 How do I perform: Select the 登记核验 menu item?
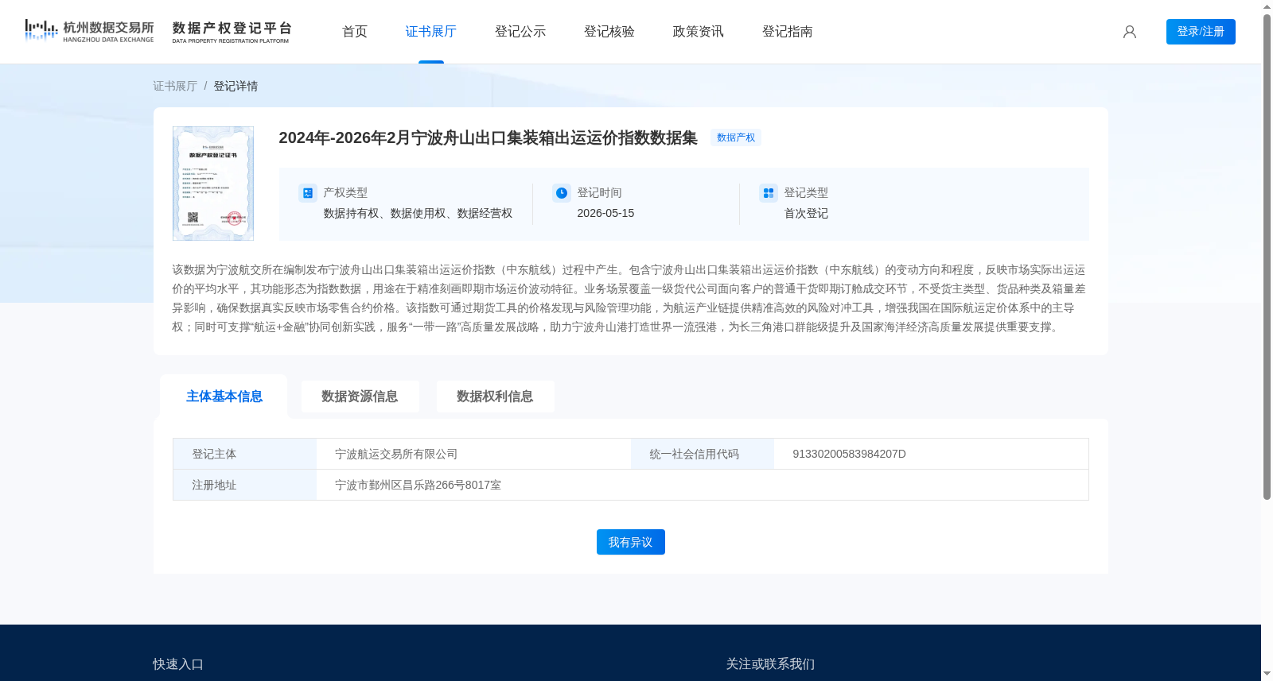[x=609, y=32]
